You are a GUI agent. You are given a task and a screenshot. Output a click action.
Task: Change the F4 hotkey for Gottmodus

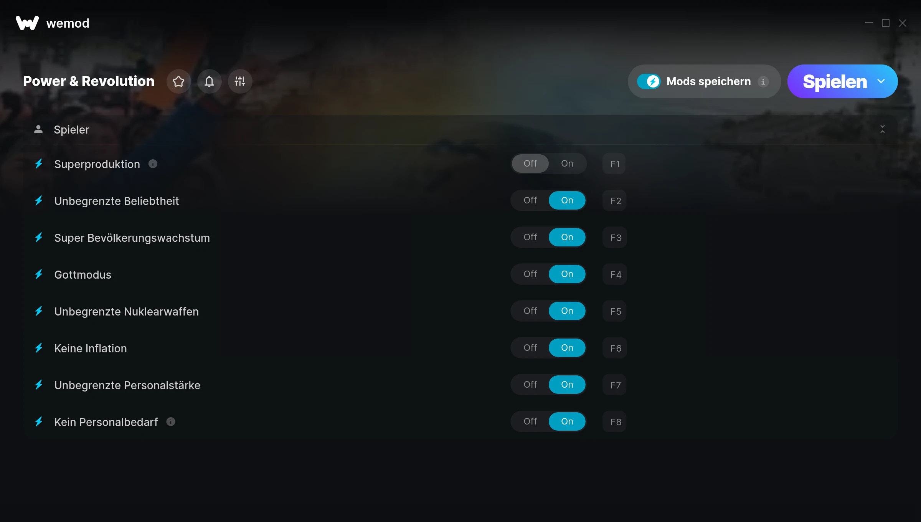tap(615, 274)
